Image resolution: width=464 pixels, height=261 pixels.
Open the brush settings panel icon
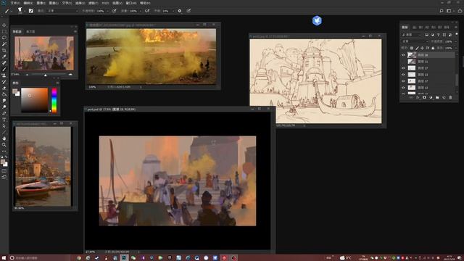tap(31, 11)
